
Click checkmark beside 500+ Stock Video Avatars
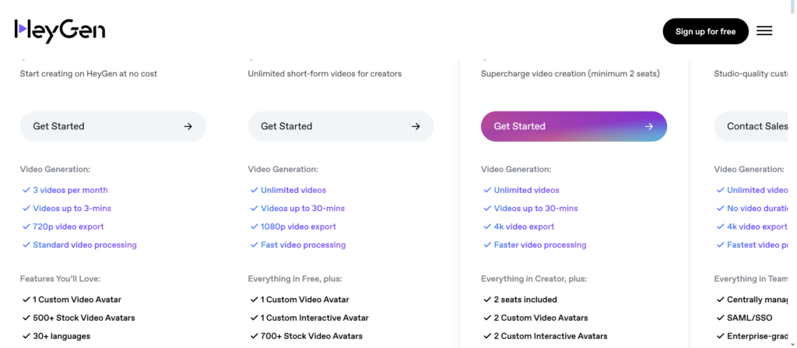click(x=26, y=318)
